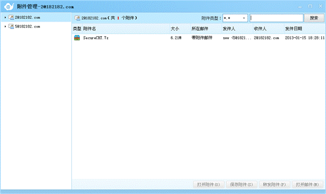Click 转发附件(F) button

[x=274, y=184]
